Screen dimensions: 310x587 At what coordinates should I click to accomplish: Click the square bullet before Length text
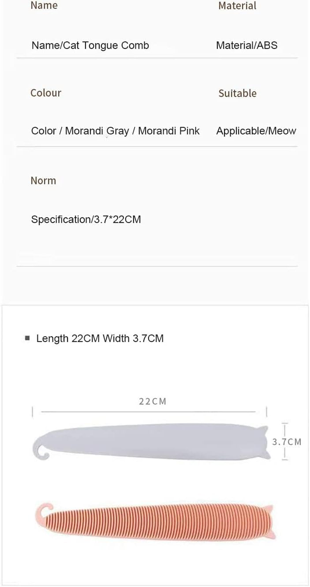27,338
